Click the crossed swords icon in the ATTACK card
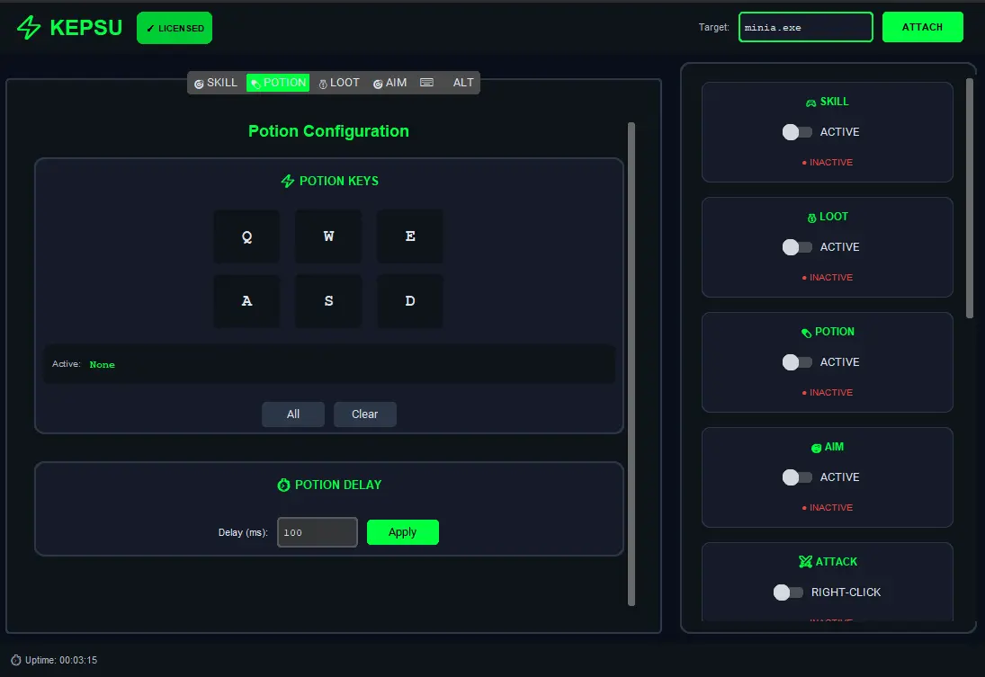This screenshot has height=677, width=985. [x=805, y=561]
